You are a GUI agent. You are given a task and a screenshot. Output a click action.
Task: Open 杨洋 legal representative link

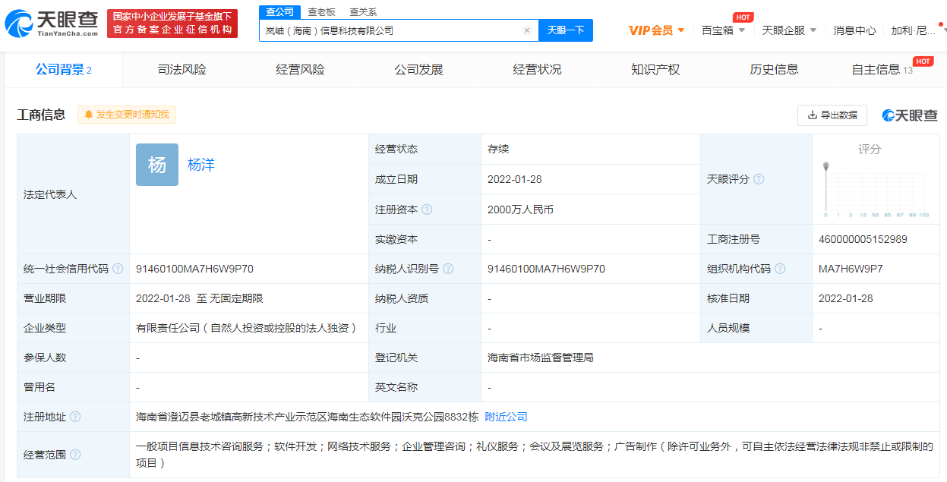click(x=201, y=165)
